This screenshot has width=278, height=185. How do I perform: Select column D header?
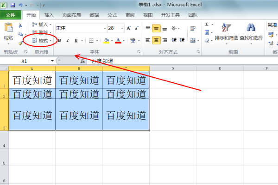(x=173, y=68)
